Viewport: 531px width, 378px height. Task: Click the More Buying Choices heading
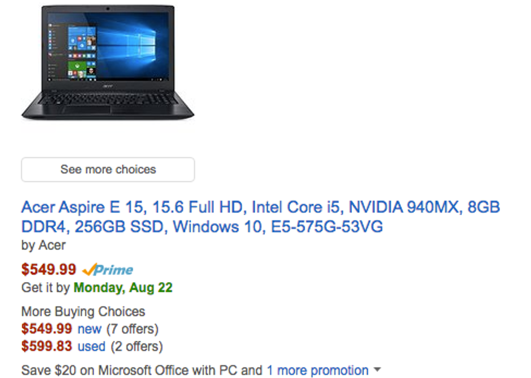pyautogui.click(x=83, y=311)
